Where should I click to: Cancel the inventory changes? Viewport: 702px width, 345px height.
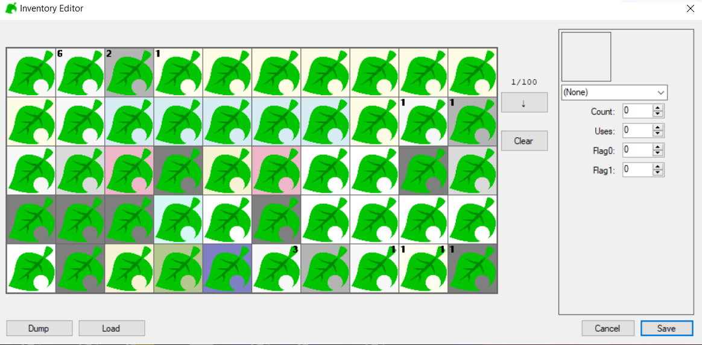pyautogui.click(x=608, y=329)
